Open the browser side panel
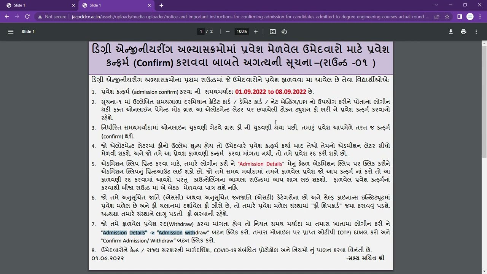 (460, 17)
